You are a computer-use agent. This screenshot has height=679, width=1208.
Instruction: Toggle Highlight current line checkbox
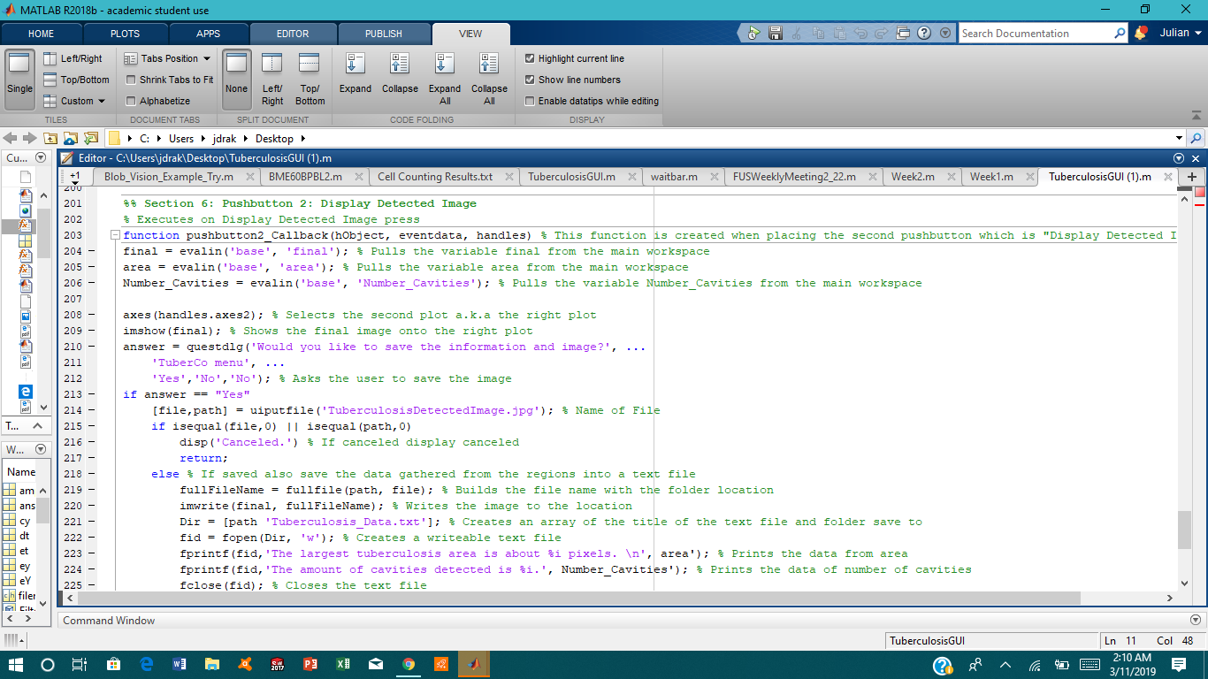(530, 58)
